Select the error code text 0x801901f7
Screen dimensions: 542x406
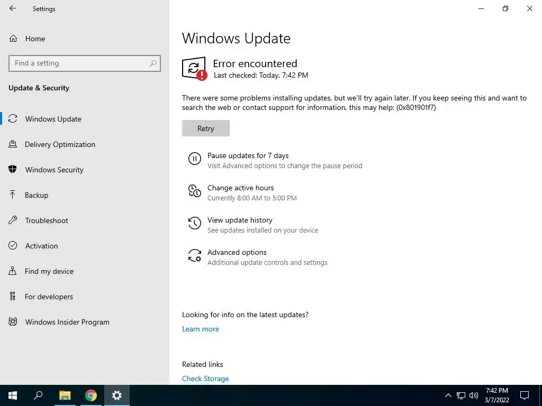coord(416,107)
